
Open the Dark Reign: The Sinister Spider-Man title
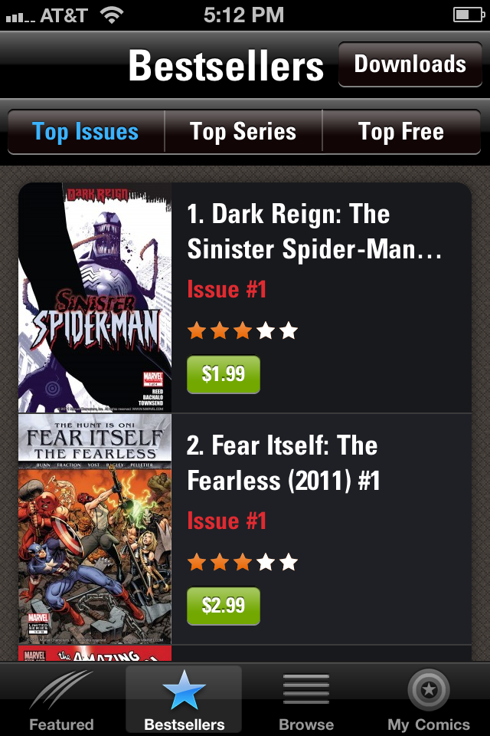[x=314, y=232]
